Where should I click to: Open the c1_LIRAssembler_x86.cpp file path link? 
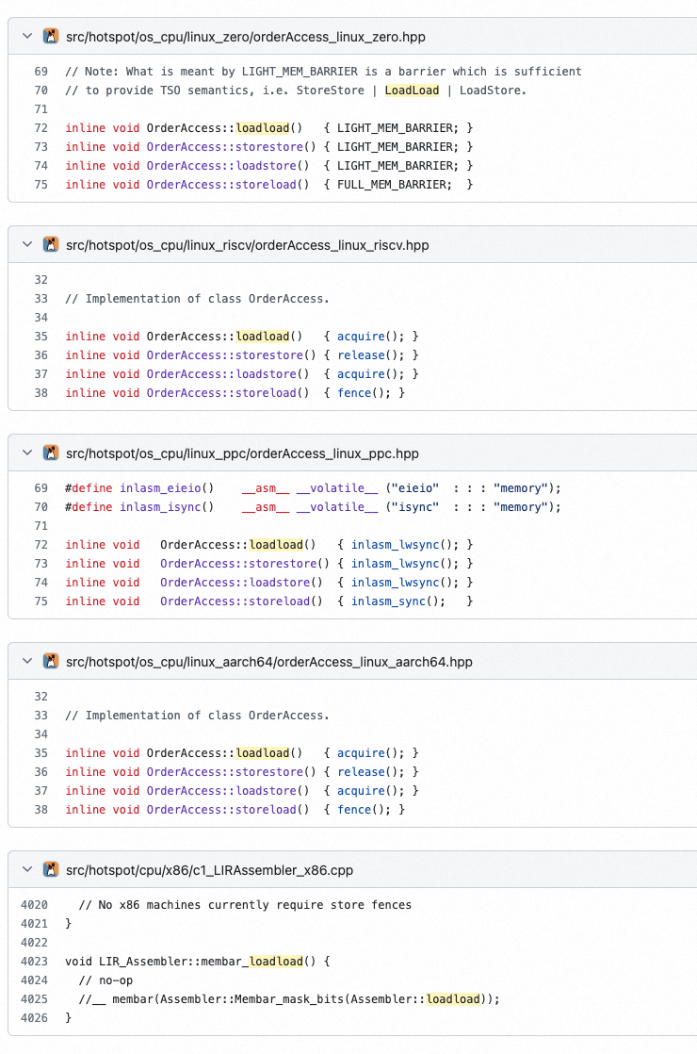click(x=209, y=870)
